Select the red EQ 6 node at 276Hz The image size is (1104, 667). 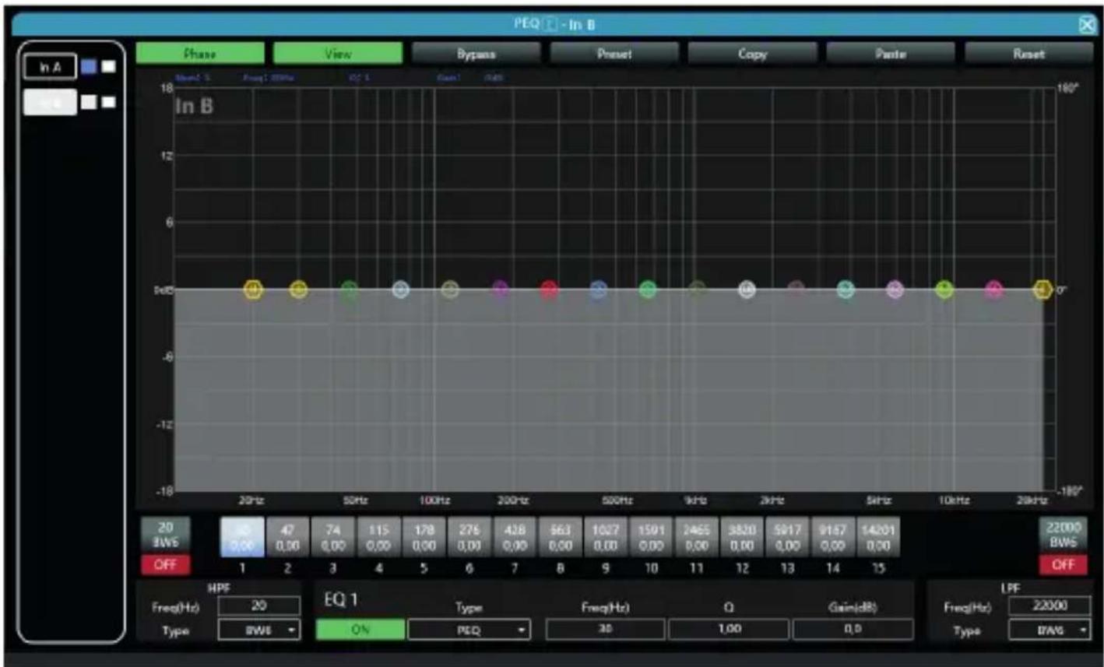(549, 290)
